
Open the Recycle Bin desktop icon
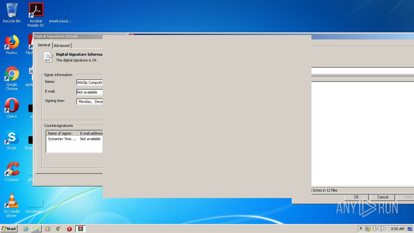click(12, 13)
